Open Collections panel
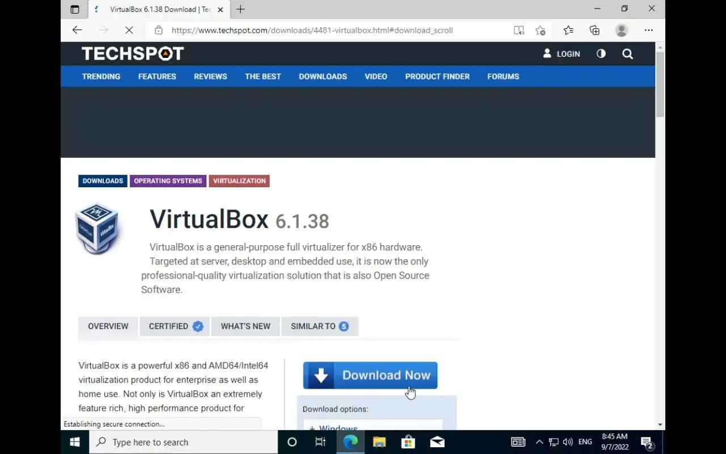726x454 pixels. tap(594, 30)
